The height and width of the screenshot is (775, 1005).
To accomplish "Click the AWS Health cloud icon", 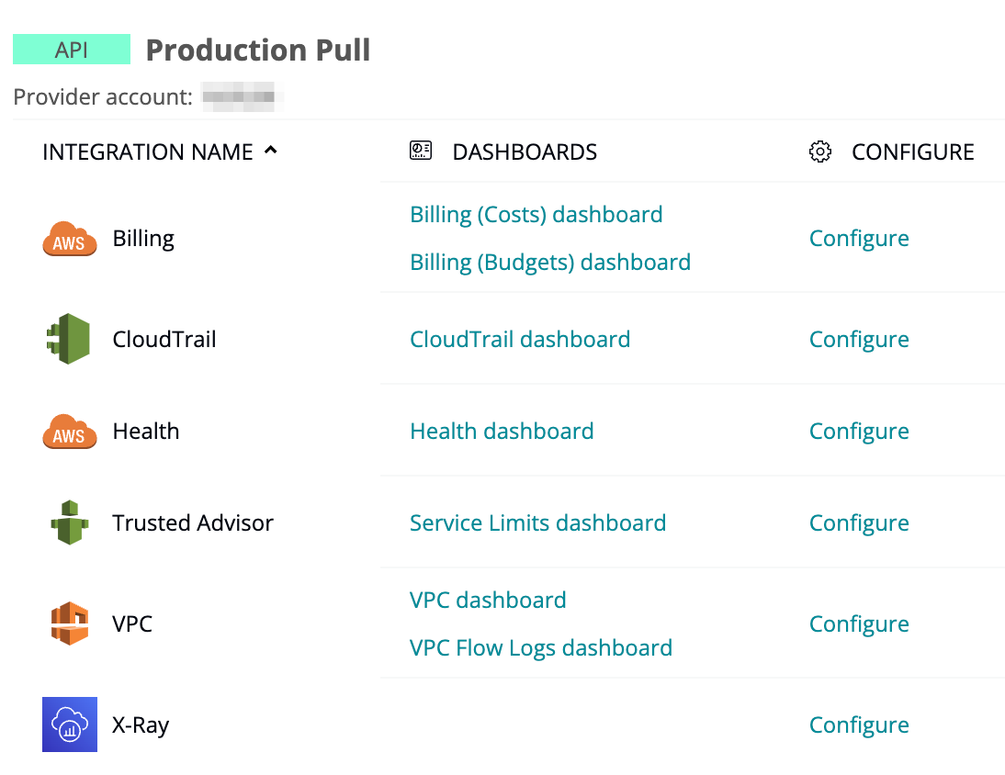I will point(69,432).
